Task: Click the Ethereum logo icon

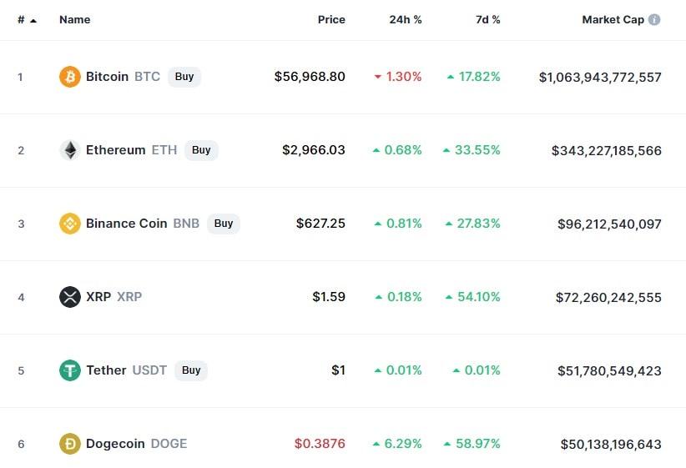Action: point(70,150)
